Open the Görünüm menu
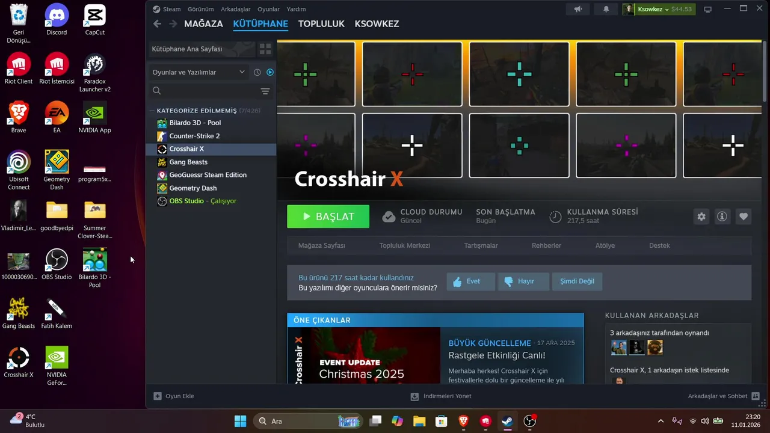The width and height of the screenshot is (770, 433). (x=201, y=9)
